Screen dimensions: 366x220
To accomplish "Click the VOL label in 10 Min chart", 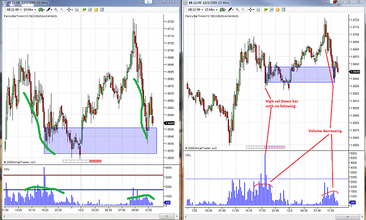I will (6, 169).
